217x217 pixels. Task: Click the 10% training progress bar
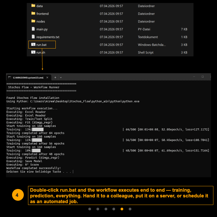pos(36,150)
